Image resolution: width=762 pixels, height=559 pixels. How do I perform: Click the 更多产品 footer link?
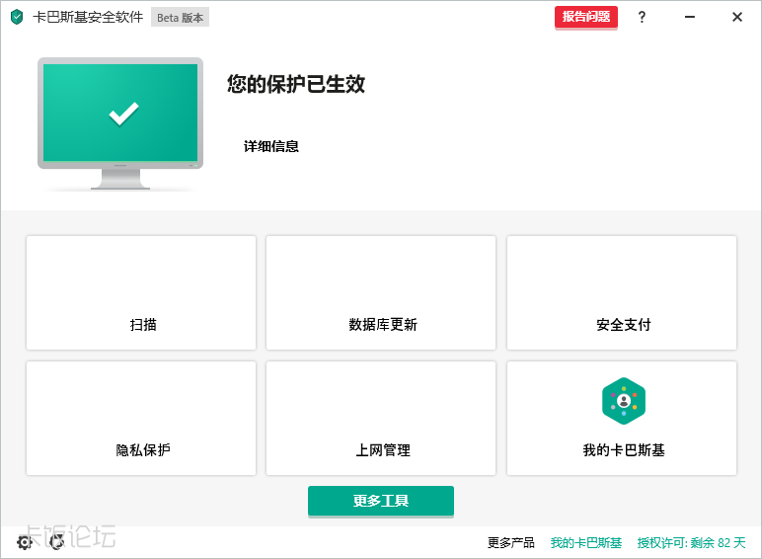510,542
